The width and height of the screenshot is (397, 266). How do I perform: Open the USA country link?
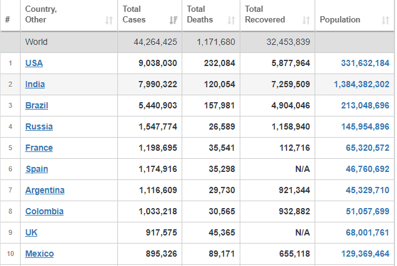tap(34, 63)
